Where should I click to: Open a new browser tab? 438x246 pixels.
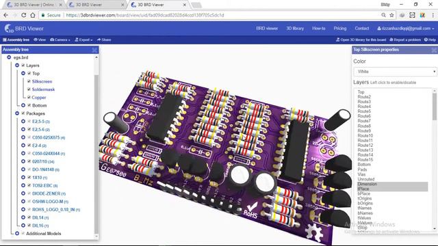tap(196, 5)
